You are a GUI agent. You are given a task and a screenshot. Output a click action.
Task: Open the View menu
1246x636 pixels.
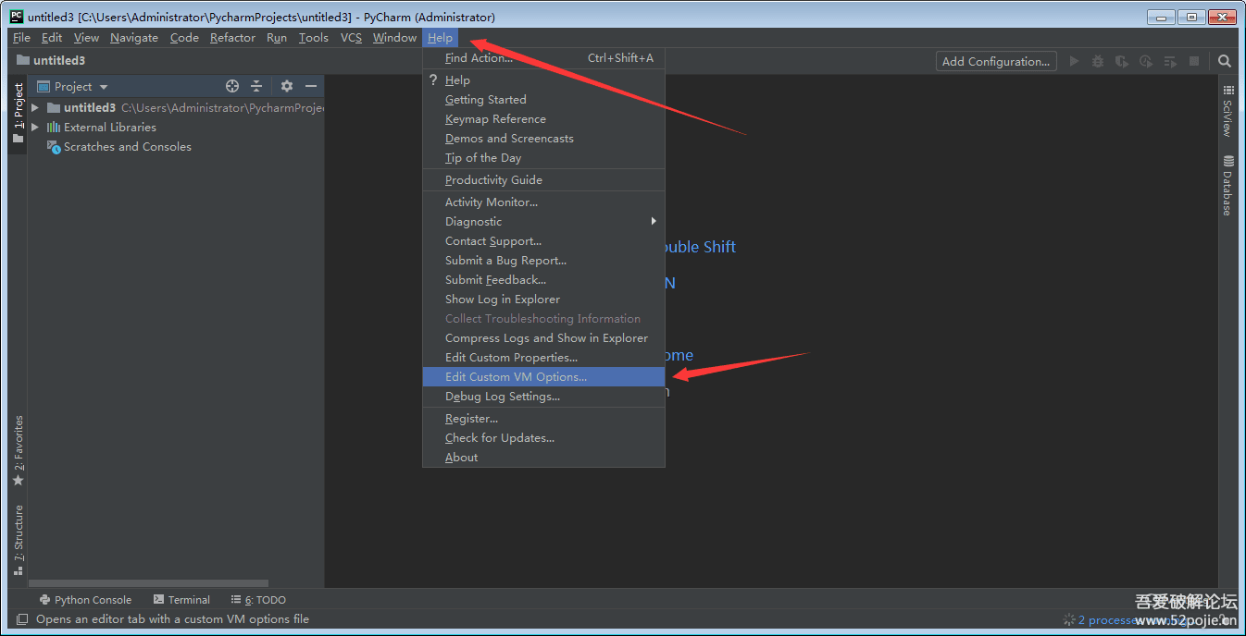(x=86, y=38)
